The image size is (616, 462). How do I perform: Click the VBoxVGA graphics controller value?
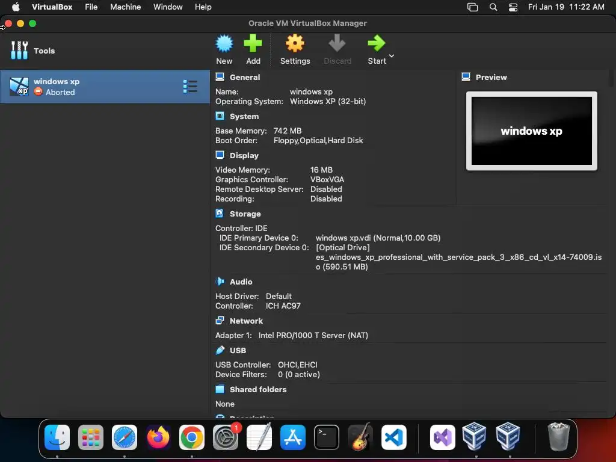click(327, 179)
